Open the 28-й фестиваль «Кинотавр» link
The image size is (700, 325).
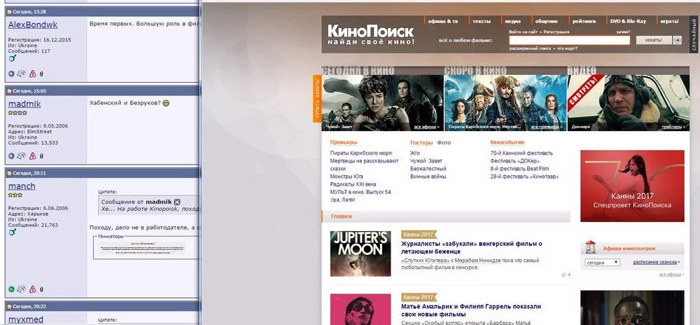coord(524,177)
